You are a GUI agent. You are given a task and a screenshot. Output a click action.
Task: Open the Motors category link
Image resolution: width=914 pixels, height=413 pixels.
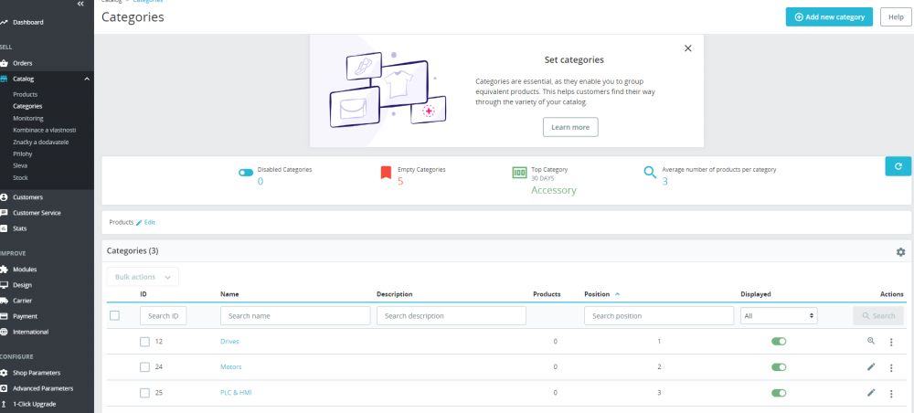point(231,367)
